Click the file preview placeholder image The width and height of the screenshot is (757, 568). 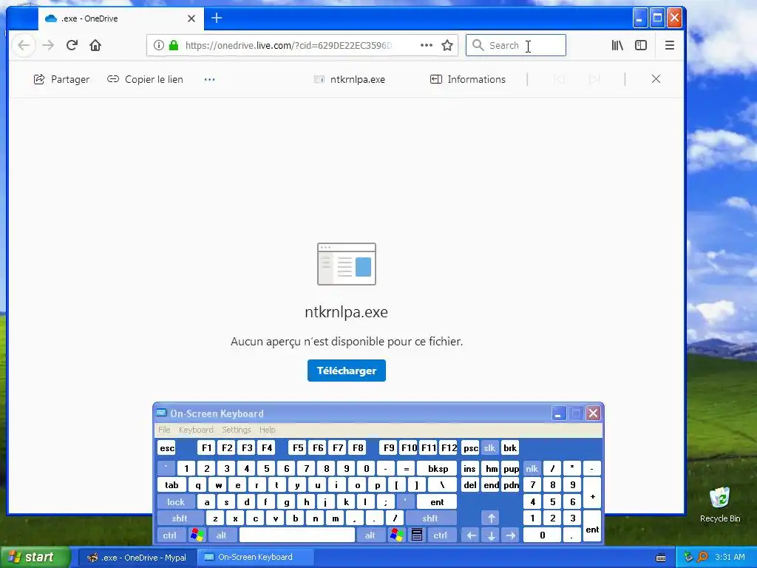tap(347, 264)
